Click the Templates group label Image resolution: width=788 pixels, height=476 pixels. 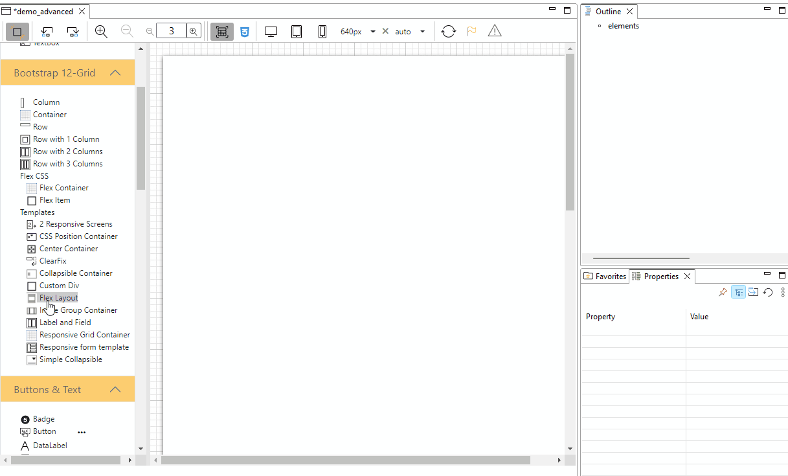coord(38,212)
